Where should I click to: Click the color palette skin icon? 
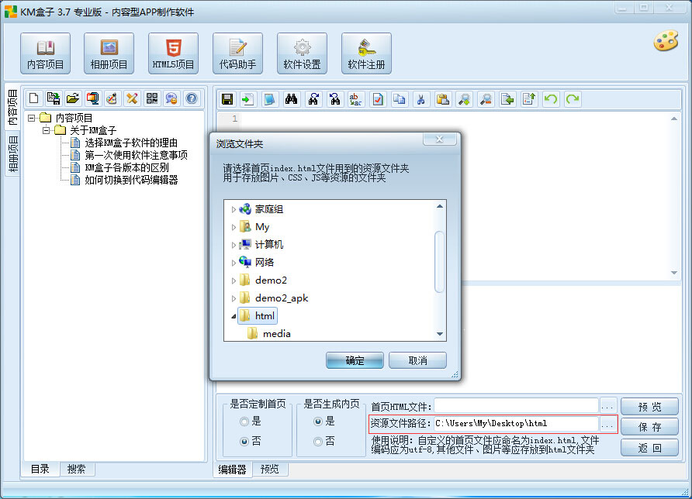click(666, 41)
